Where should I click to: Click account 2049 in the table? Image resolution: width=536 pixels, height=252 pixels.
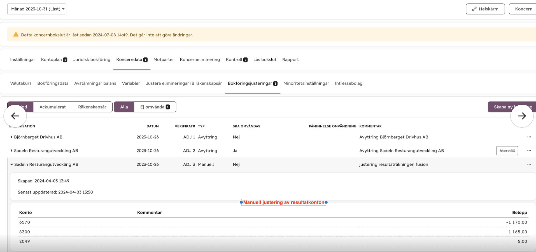[25, 241]
